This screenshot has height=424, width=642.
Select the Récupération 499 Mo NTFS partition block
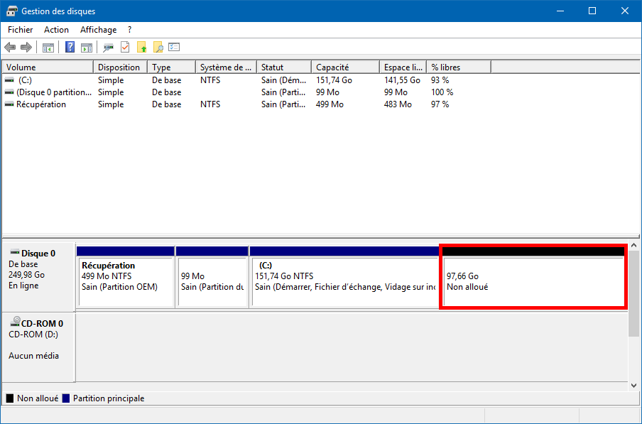pos(126,277)
